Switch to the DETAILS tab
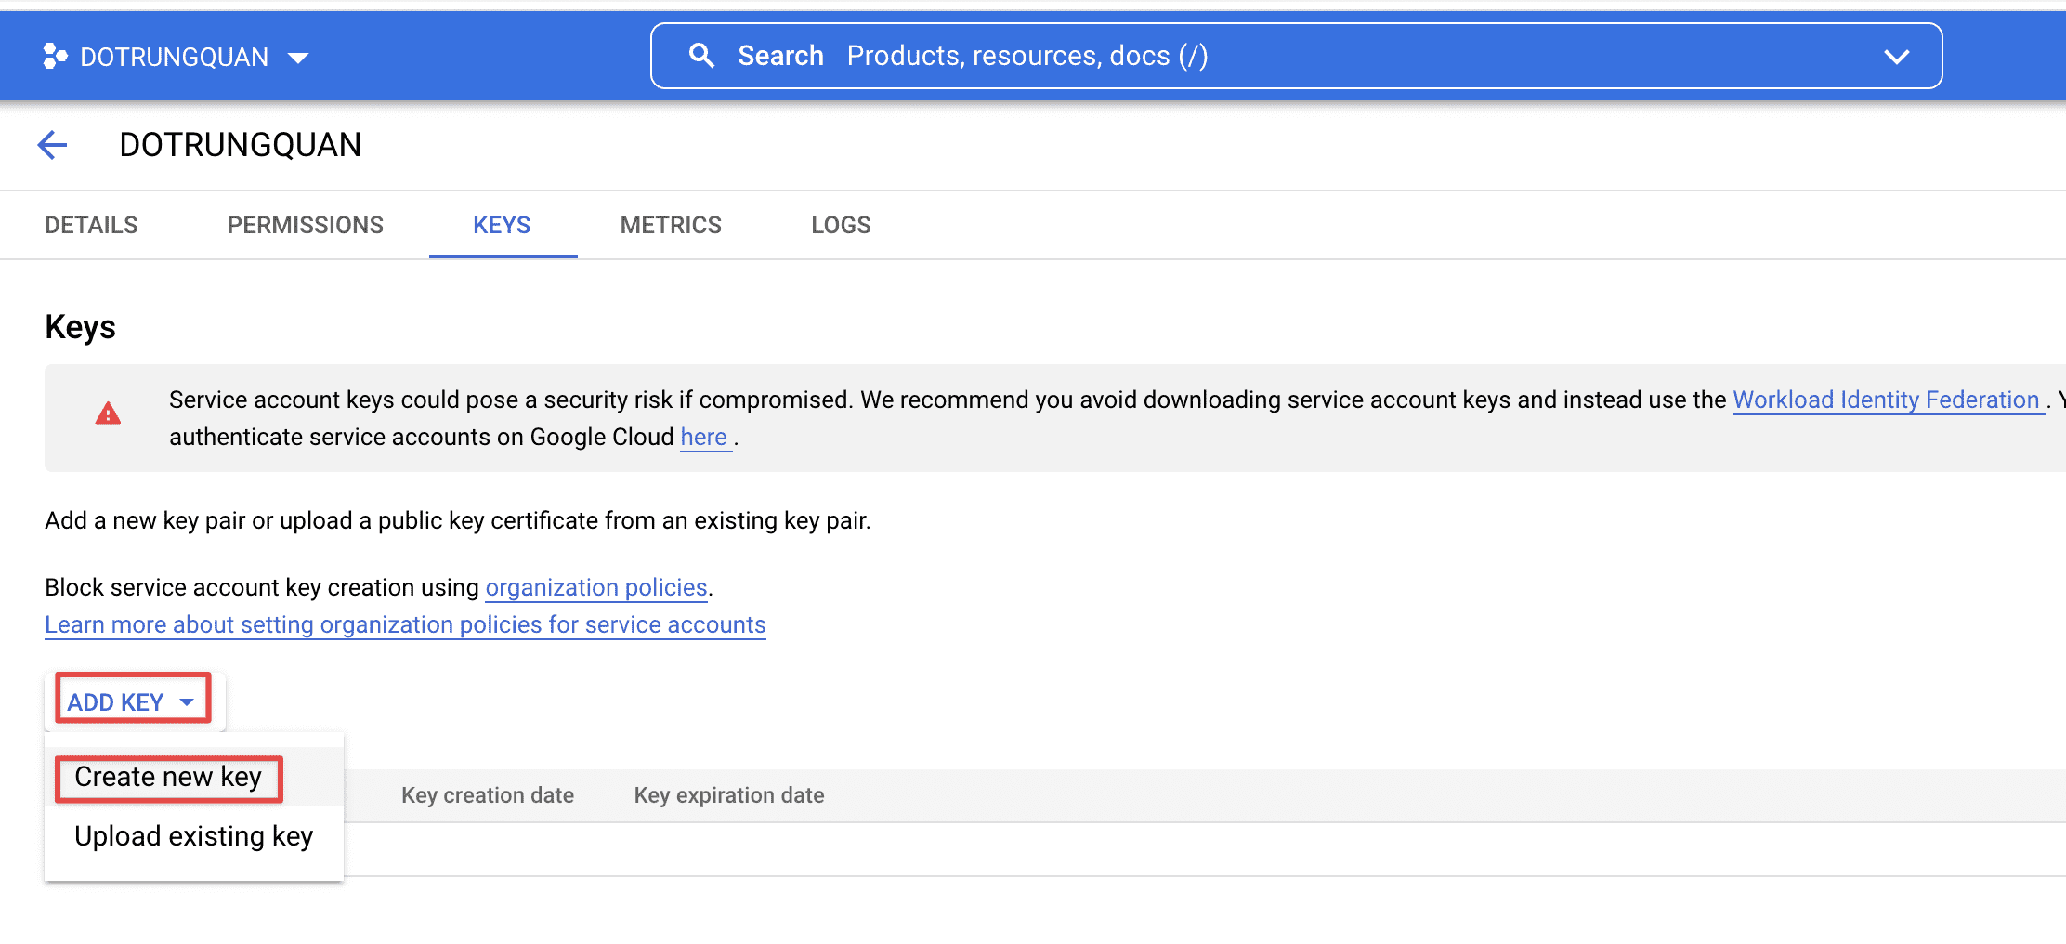Image resolution: width=2066 pixels, height=944 pixels. click(x=91, y=225)
